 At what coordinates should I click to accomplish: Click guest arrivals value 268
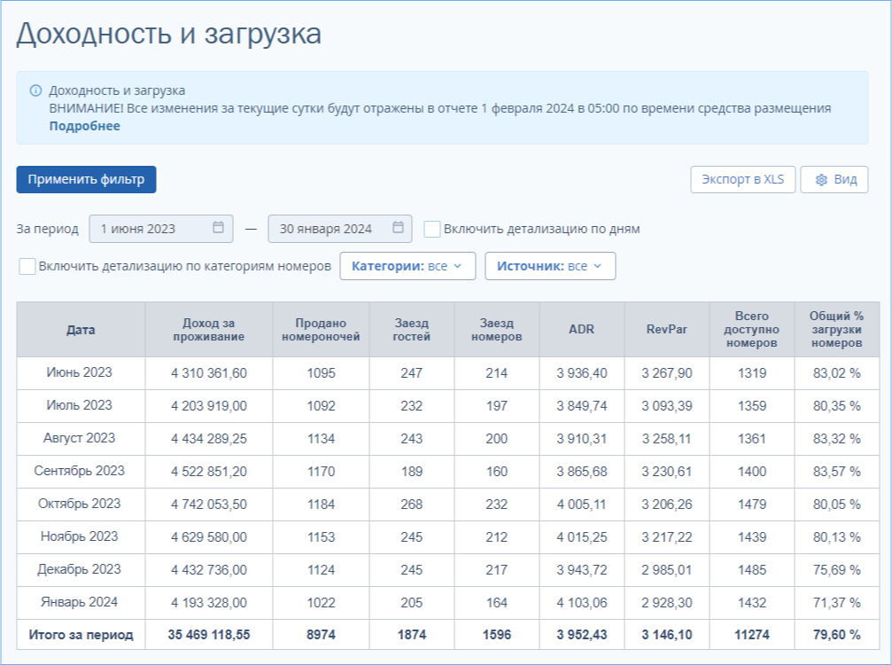coord(411,505)
